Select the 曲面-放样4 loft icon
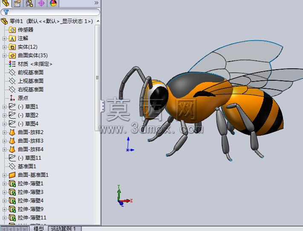The height and width of the screenshot is (231, 303). point(12,149)
